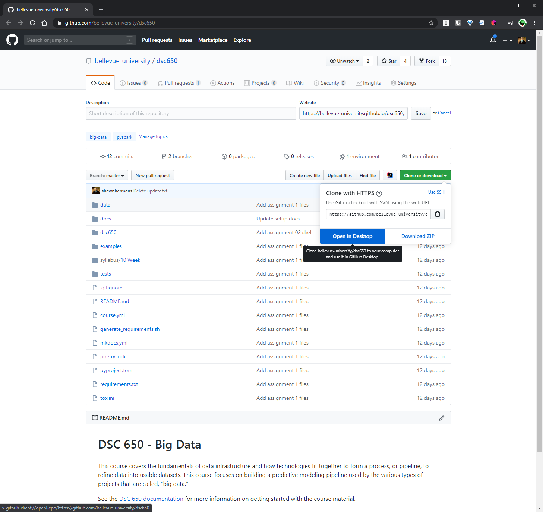This screenshot has width=543, height=512.
Task: Open the Insights tab
Action: [368, 83]
